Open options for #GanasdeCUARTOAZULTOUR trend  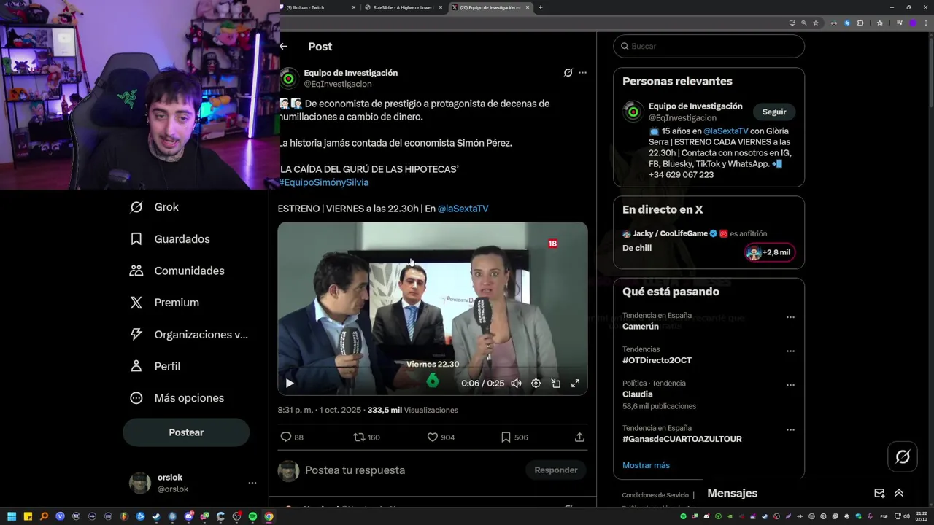[x=790, y=430]
